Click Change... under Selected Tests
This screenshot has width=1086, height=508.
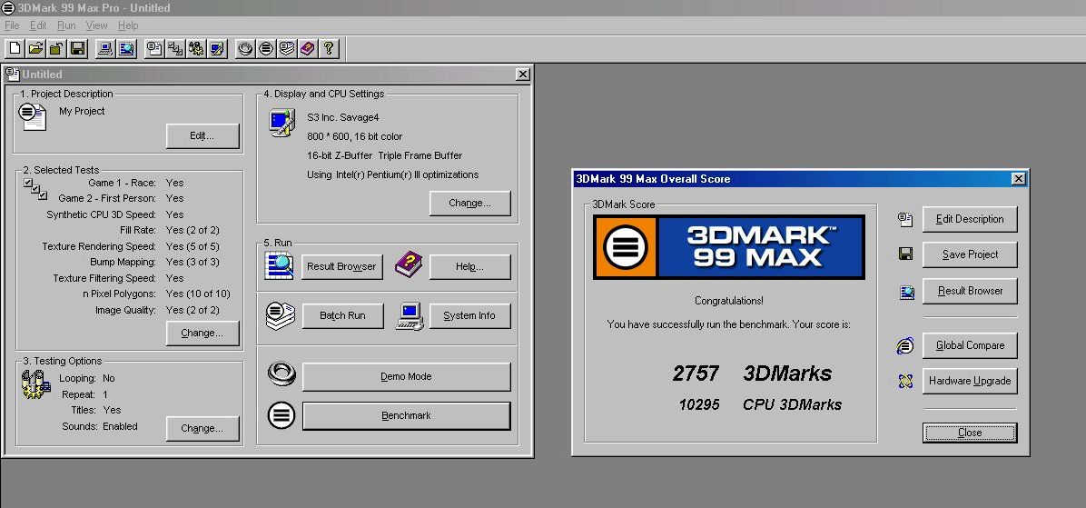pyautogui.click(x=202, y=333)
